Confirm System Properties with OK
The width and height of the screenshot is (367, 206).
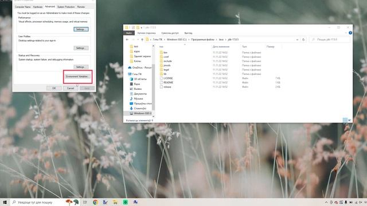click(54, 88)
